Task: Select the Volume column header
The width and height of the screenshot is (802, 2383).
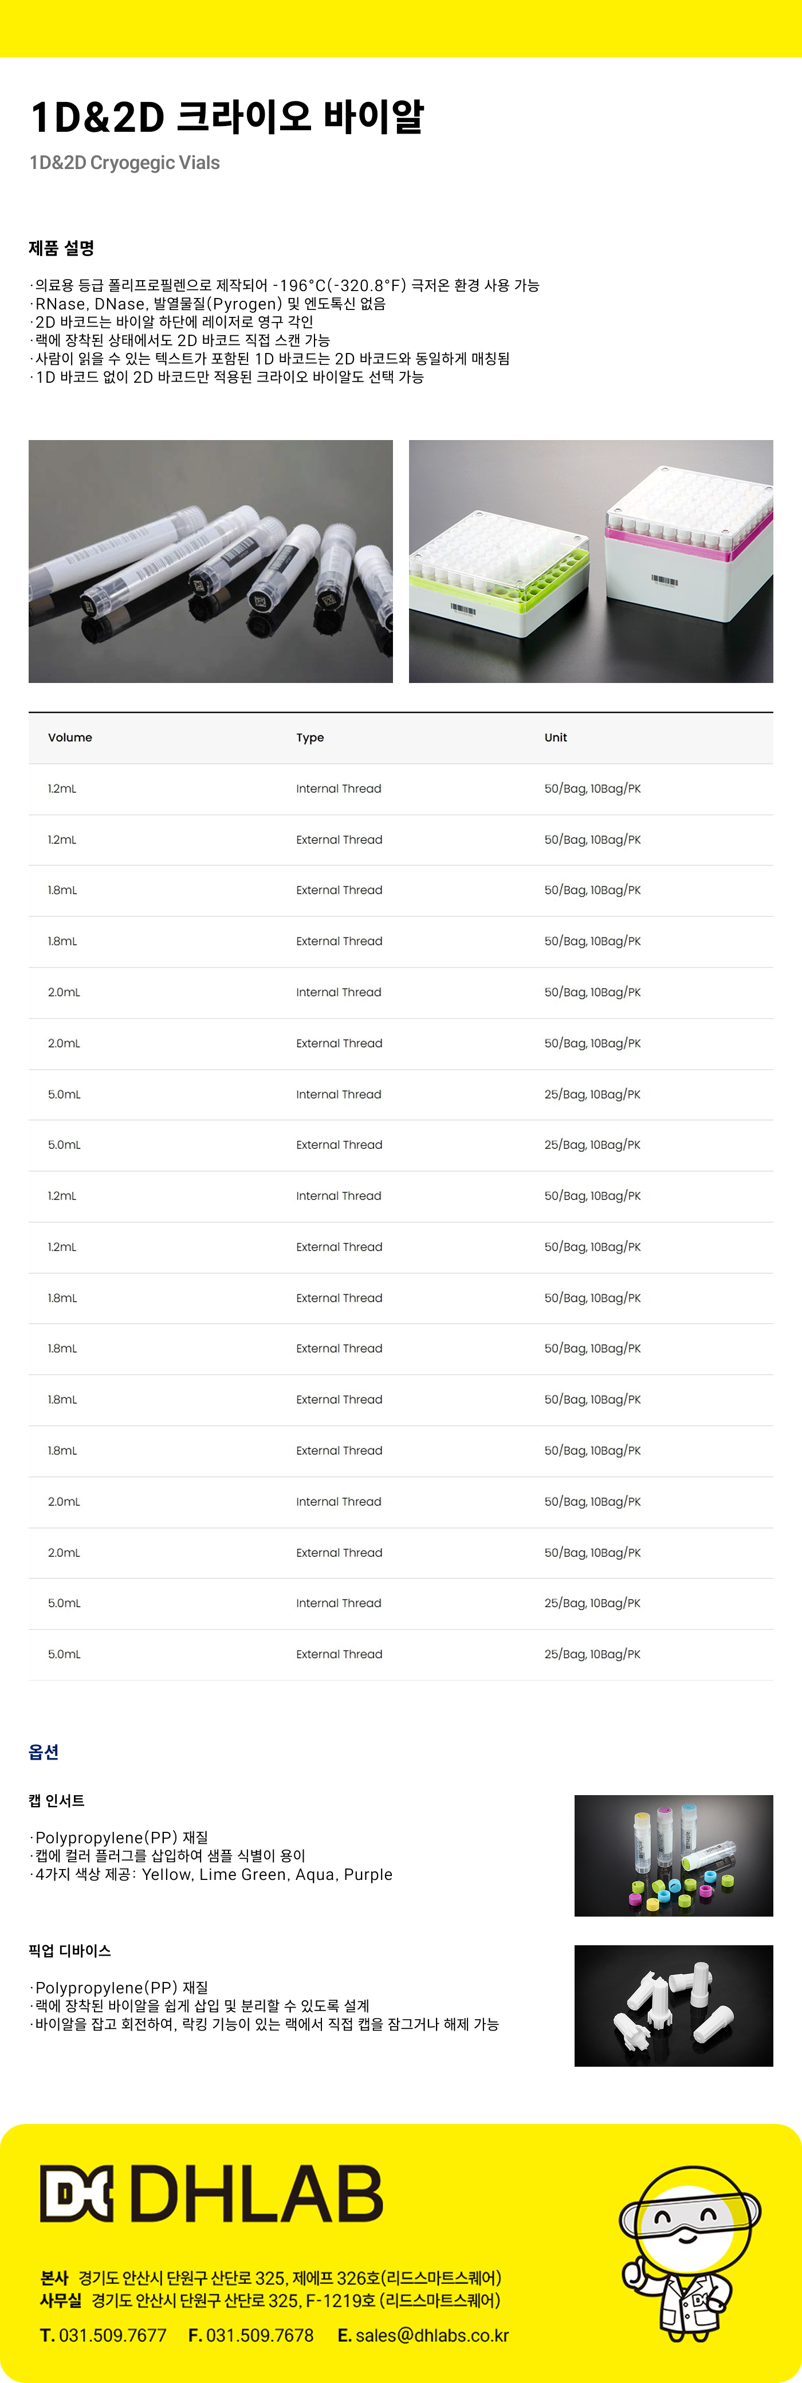Action: pos(70,737)
